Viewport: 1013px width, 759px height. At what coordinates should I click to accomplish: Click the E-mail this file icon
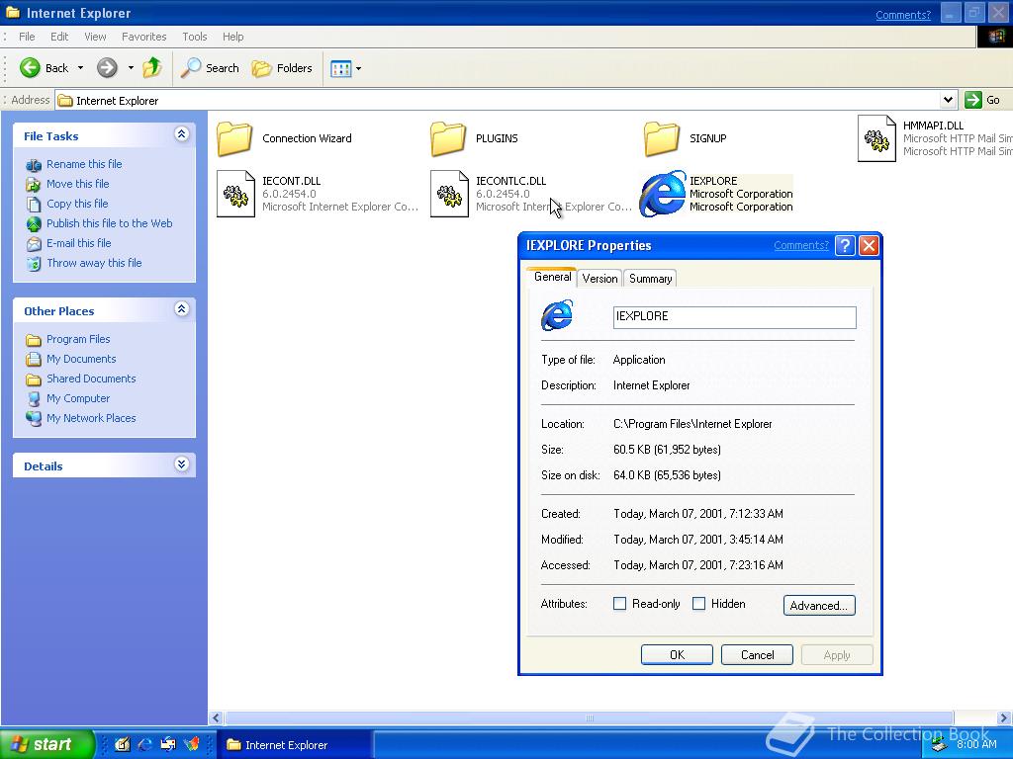click(x=34, y=244)
